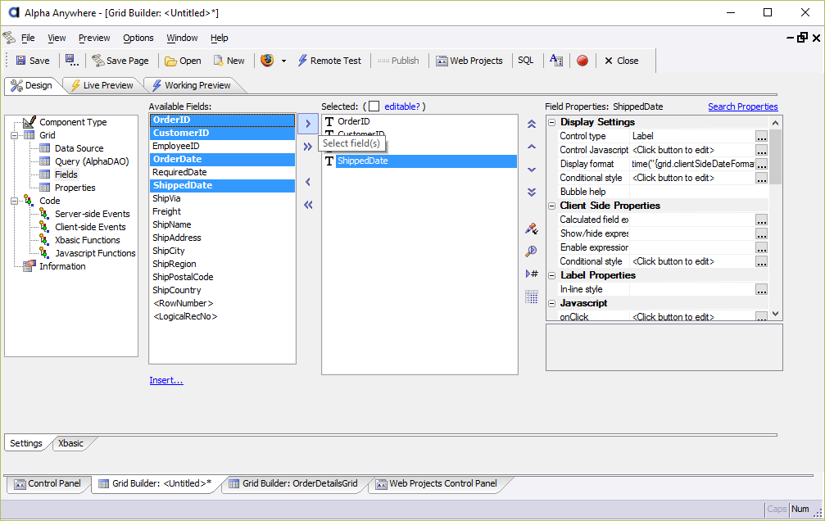Move the field to top with double up arrow

pos(532,125)
